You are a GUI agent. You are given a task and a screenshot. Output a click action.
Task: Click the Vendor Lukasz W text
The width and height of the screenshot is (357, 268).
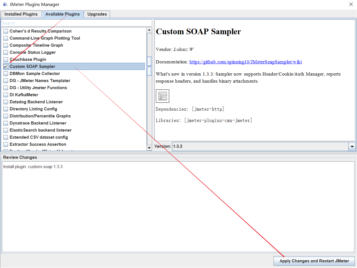175,50
